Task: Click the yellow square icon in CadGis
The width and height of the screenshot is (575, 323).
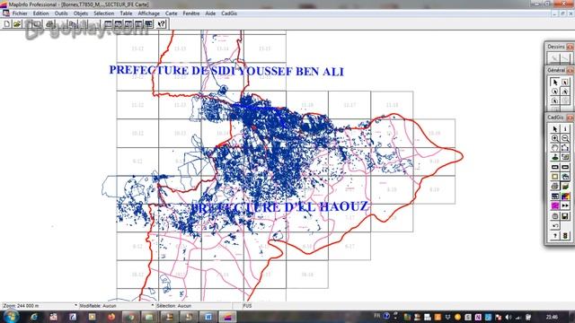Action: [555, 177]
